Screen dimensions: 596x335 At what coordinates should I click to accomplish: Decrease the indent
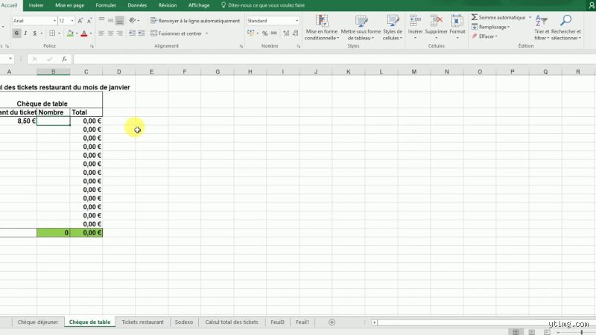pyautogui.click(x=132, y=33)
